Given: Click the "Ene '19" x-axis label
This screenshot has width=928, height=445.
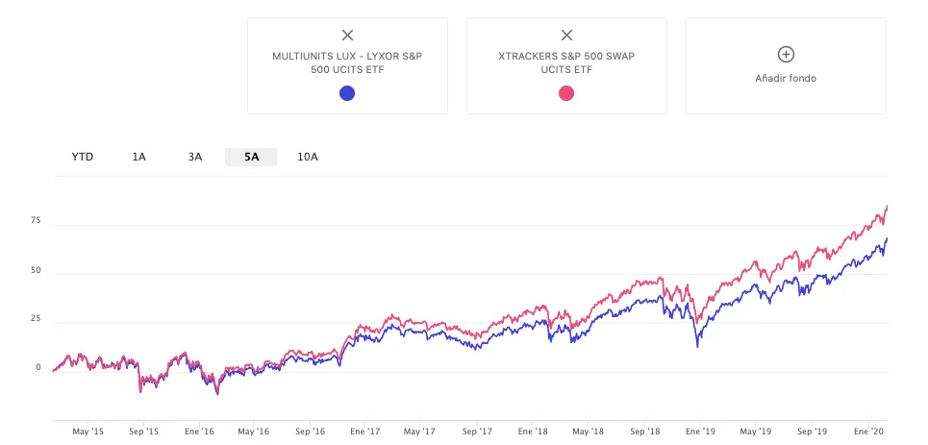Looking at the screenshot, I should pyautogui.click(x=701, y=432).
